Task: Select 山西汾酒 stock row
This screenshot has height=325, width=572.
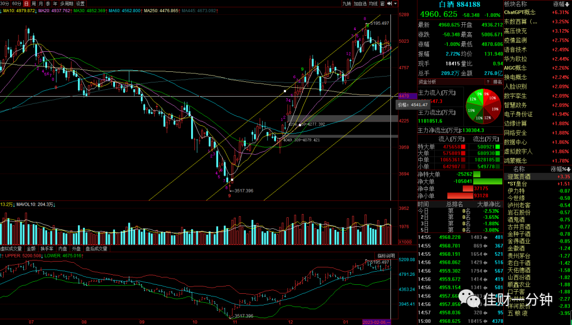Action: (538, 277)
